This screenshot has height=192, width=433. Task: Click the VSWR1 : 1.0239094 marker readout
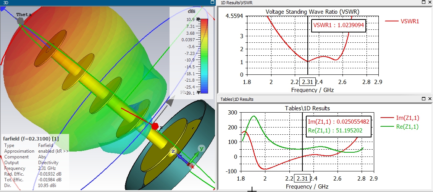(x=339, y=25)
